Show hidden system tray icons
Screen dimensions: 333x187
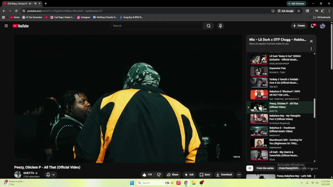(302, 183)
